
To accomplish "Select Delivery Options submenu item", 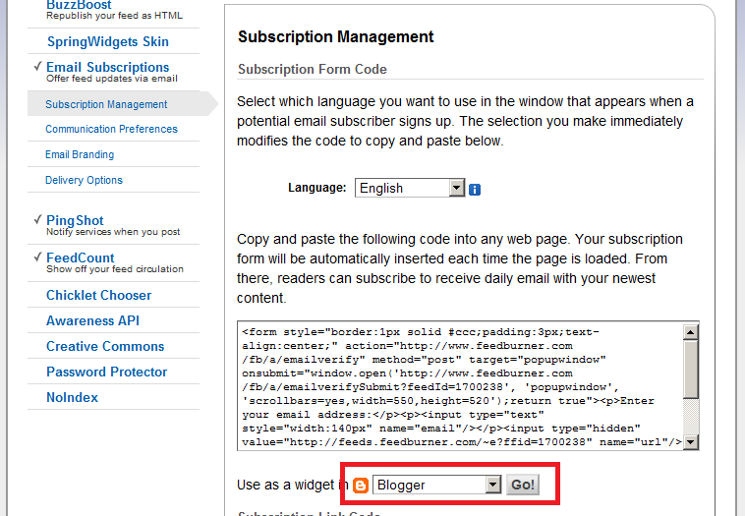I will [x=84, y=180].
